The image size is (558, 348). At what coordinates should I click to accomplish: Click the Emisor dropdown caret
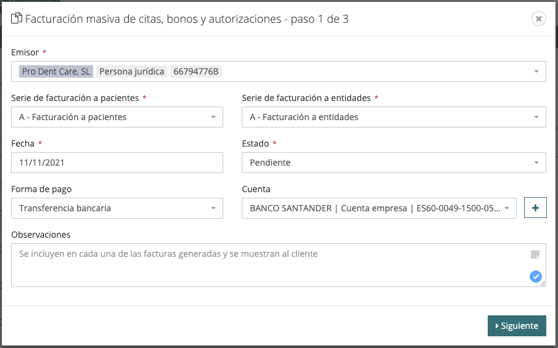tap(535, 71)
